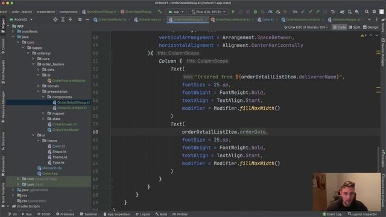Click the Collapse All icon in Project panel
The height and width of the screenshot is (217, 386).
pyautogui.click(x=71, y=19)
